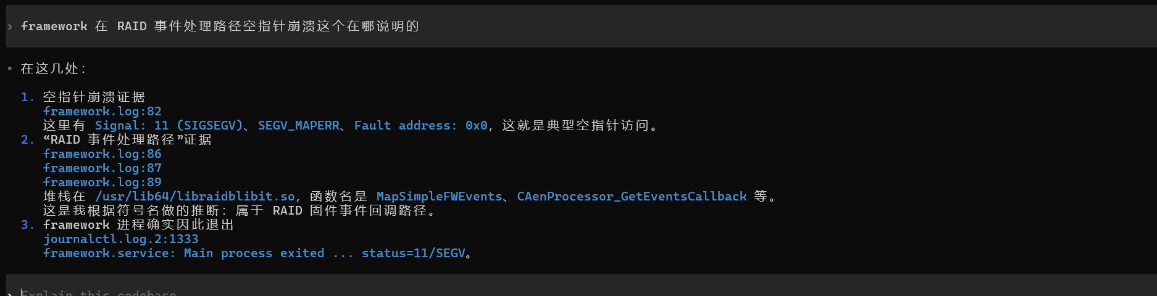Open the framework.log:86 file link

(x=102, y=154)
